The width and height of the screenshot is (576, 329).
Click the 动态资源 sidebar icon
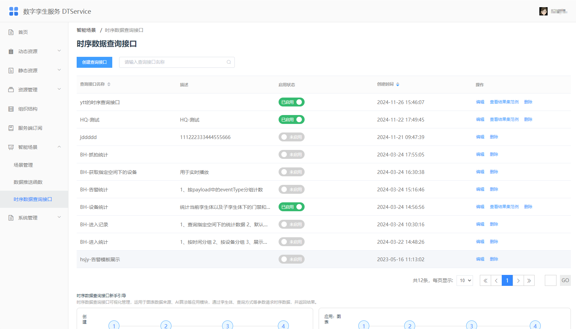click(11, 51)
